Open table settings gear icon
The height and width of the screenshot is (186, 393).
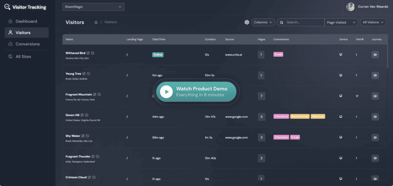point(247,23)
